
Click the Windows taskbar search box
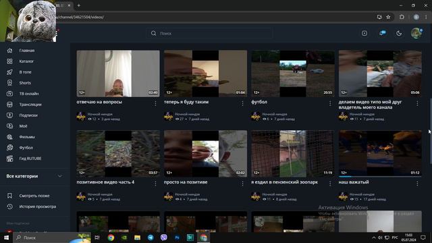click(x=53, y=238)
